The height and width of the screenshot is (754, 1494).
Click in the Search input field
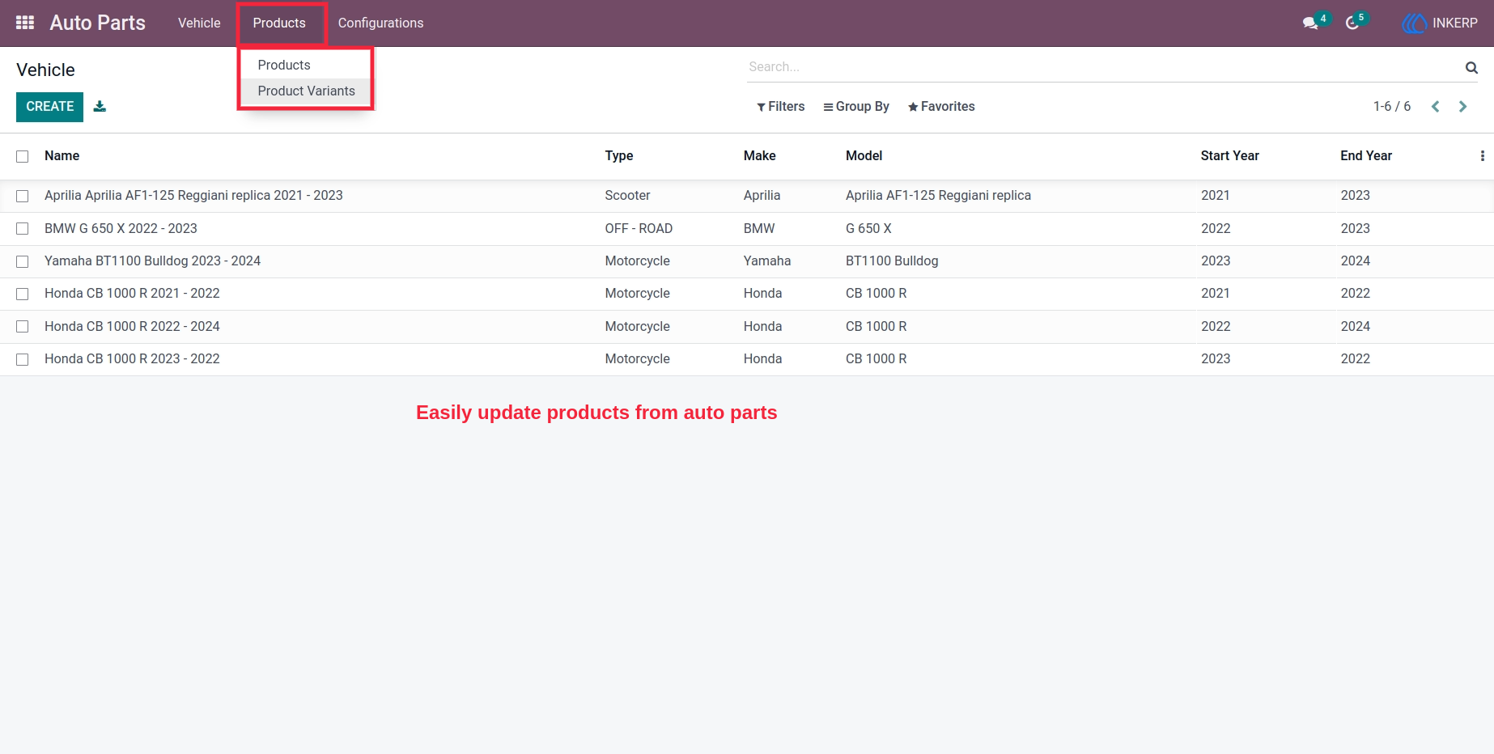pos(1104,67)
